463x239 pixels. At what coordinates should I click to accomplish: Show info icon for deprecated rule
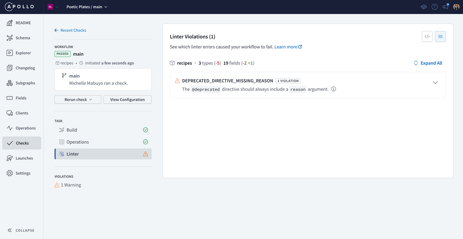coord(333,89)
